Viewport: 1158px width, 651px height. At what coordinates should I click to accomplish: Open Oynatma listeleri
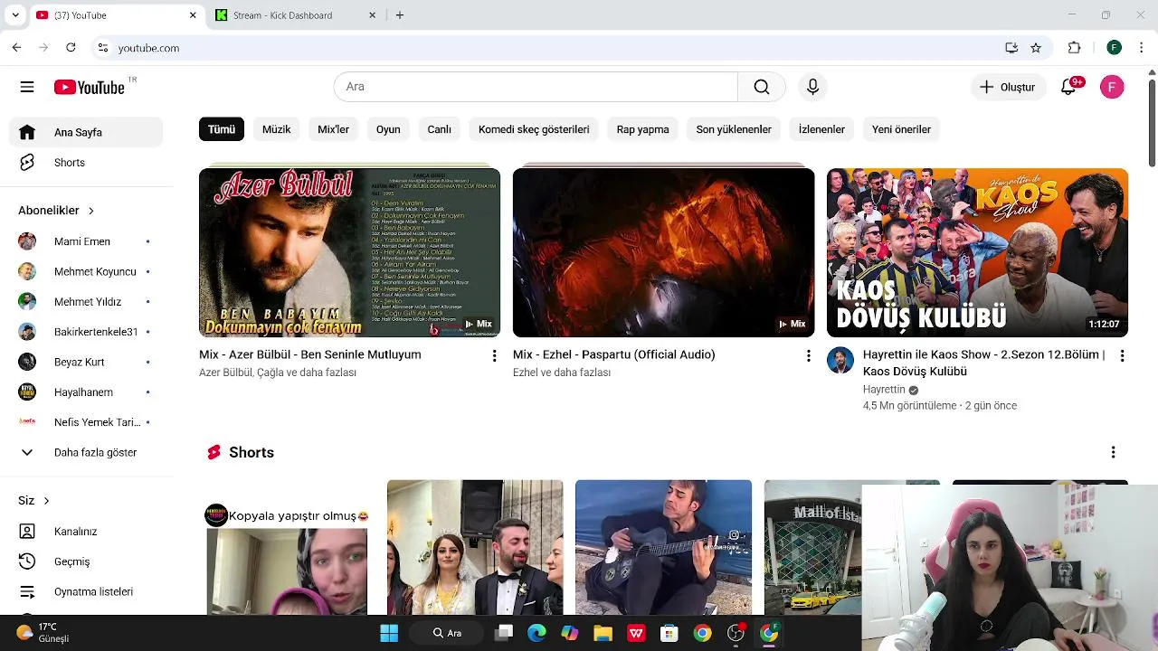[x=87, y=591]
